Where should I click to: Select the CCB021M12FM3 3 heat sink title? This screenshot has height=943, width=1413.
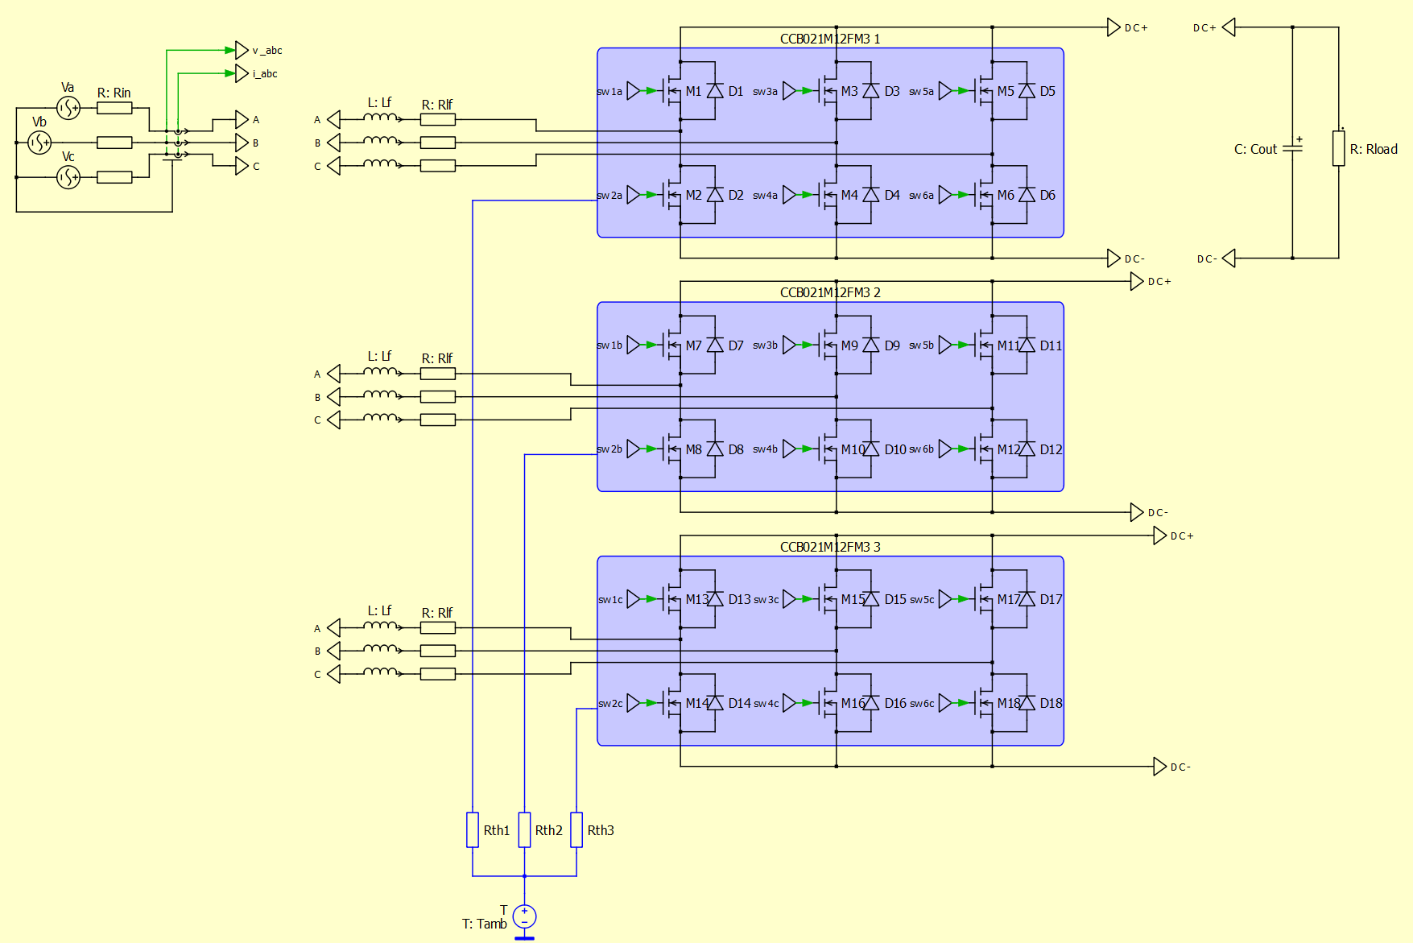[x=829, y=547]
